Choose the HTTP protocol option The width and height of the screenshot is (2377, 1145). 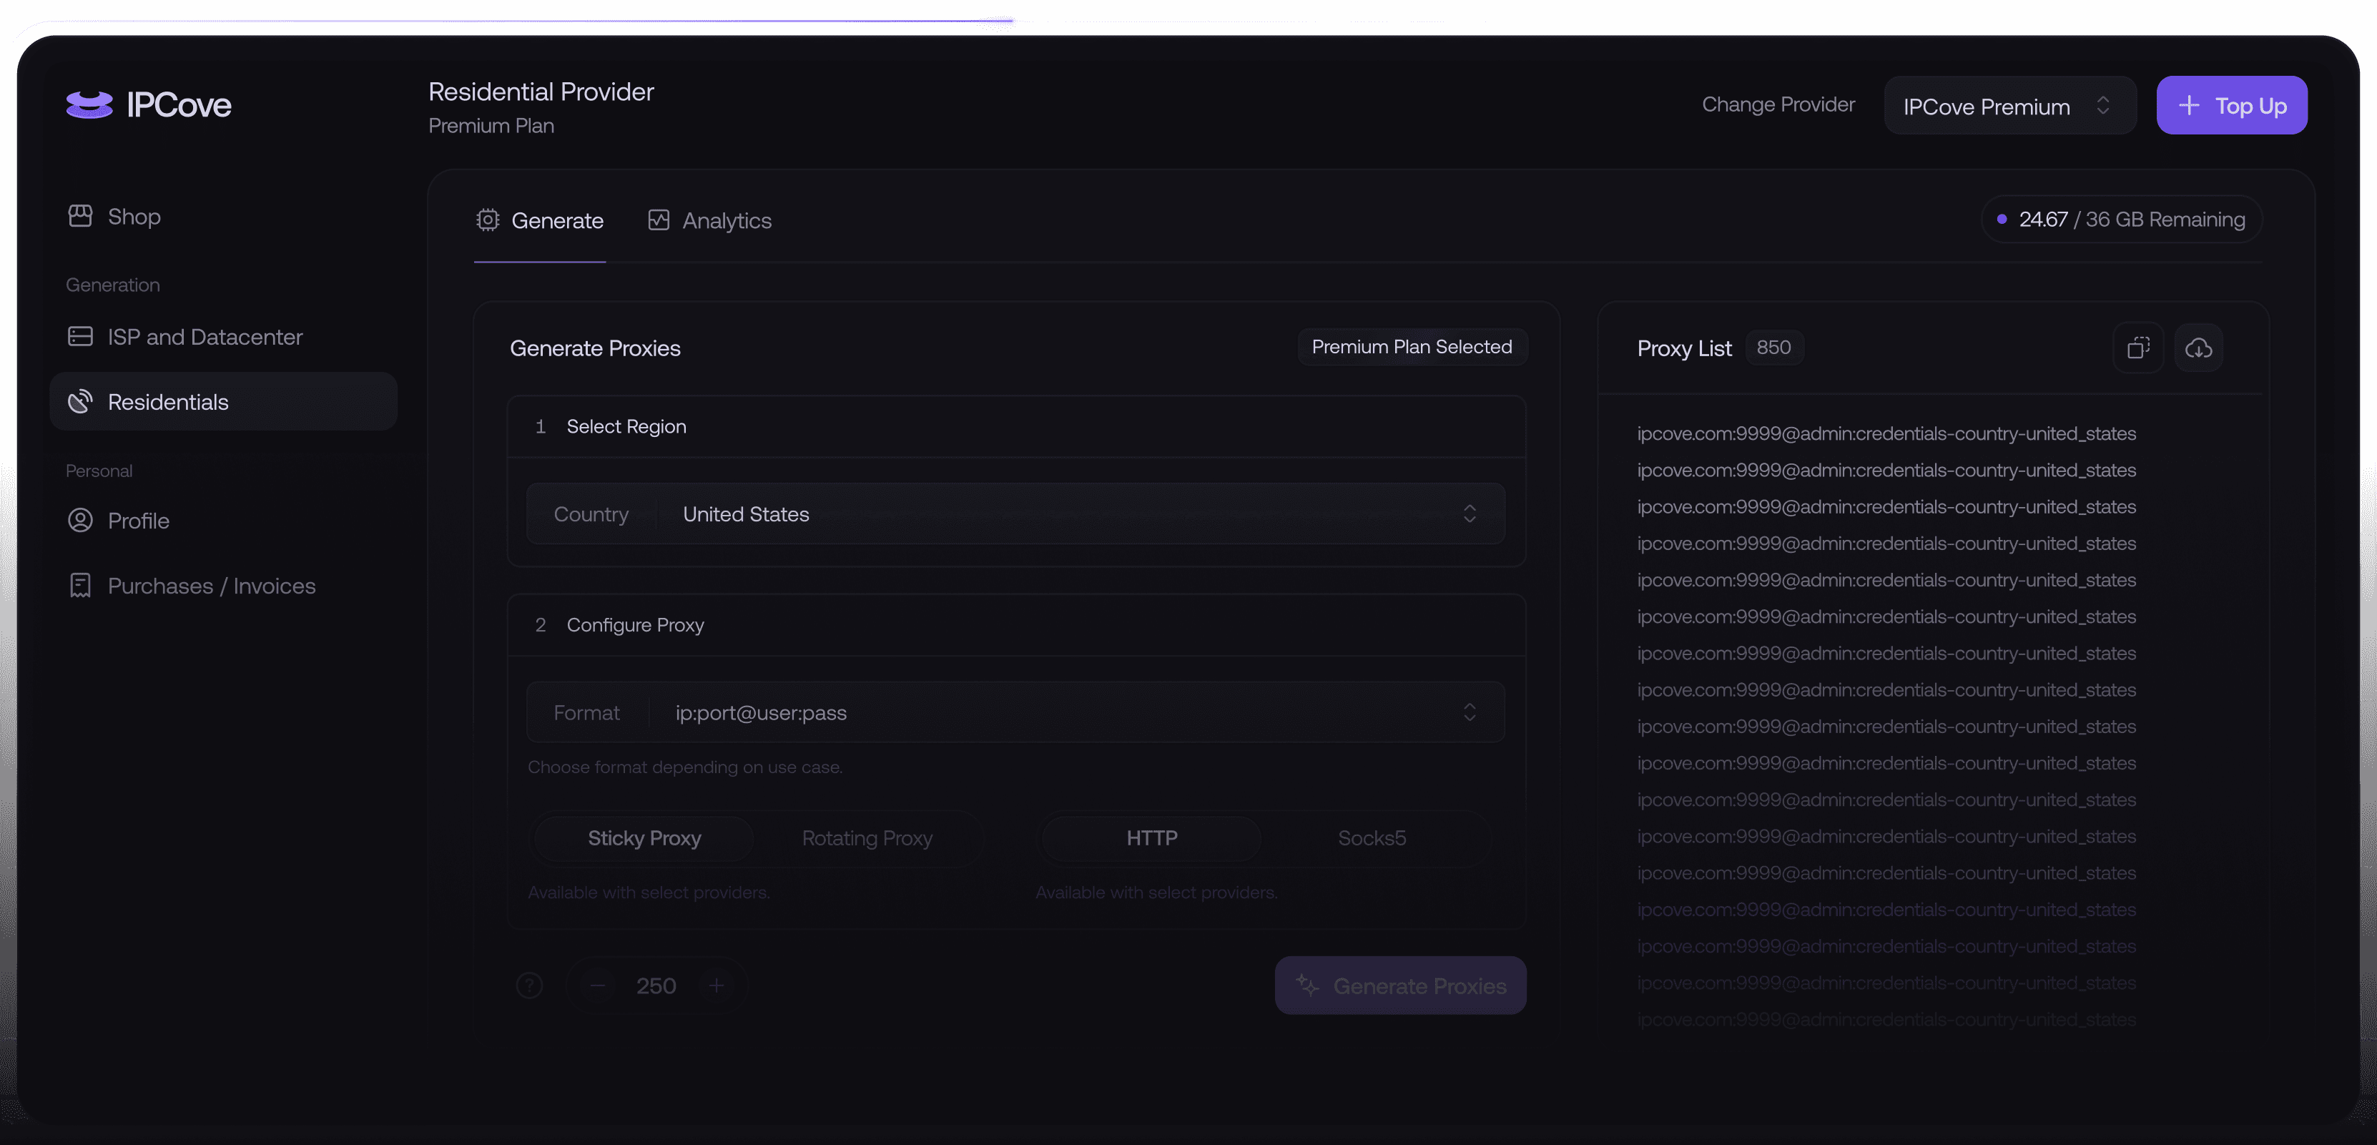[x=1151, y=837]
